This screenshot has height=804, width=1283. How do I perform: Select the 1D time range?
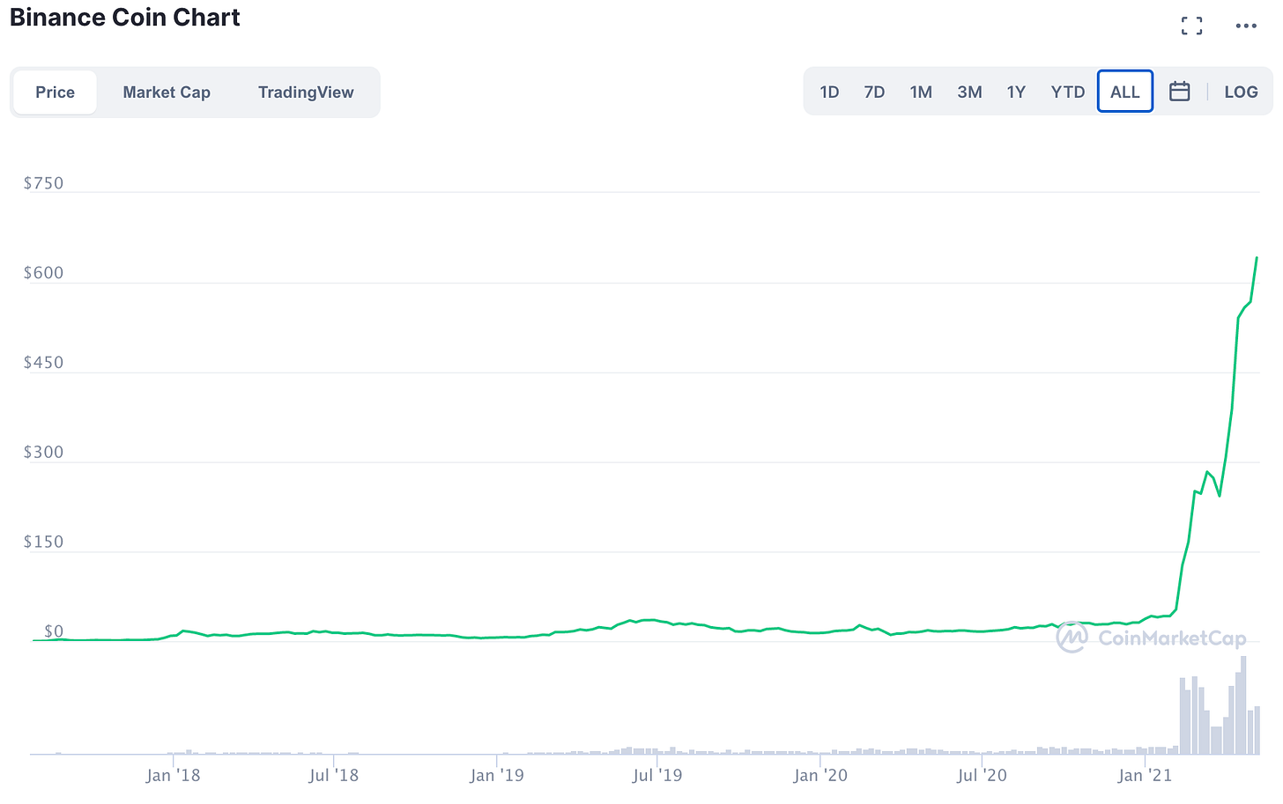[829, 92]
